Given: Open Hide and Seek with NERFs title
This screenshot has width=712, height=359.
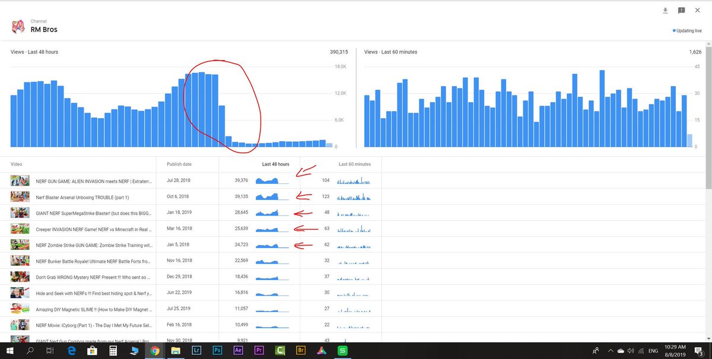Looking at the screenshot, I should coord(94,293).
